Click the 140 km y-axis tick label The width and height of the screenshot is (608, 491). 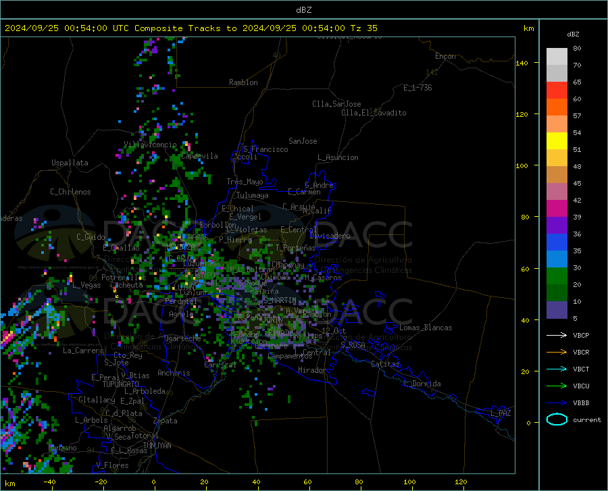point(522,63)
